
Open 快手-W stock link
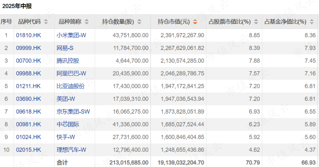(66, 137)
